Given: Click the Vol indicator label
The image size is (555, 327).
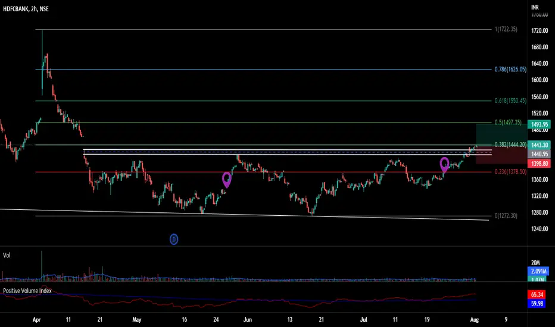Looking at the screenshot, I should [x=7, y=255].
